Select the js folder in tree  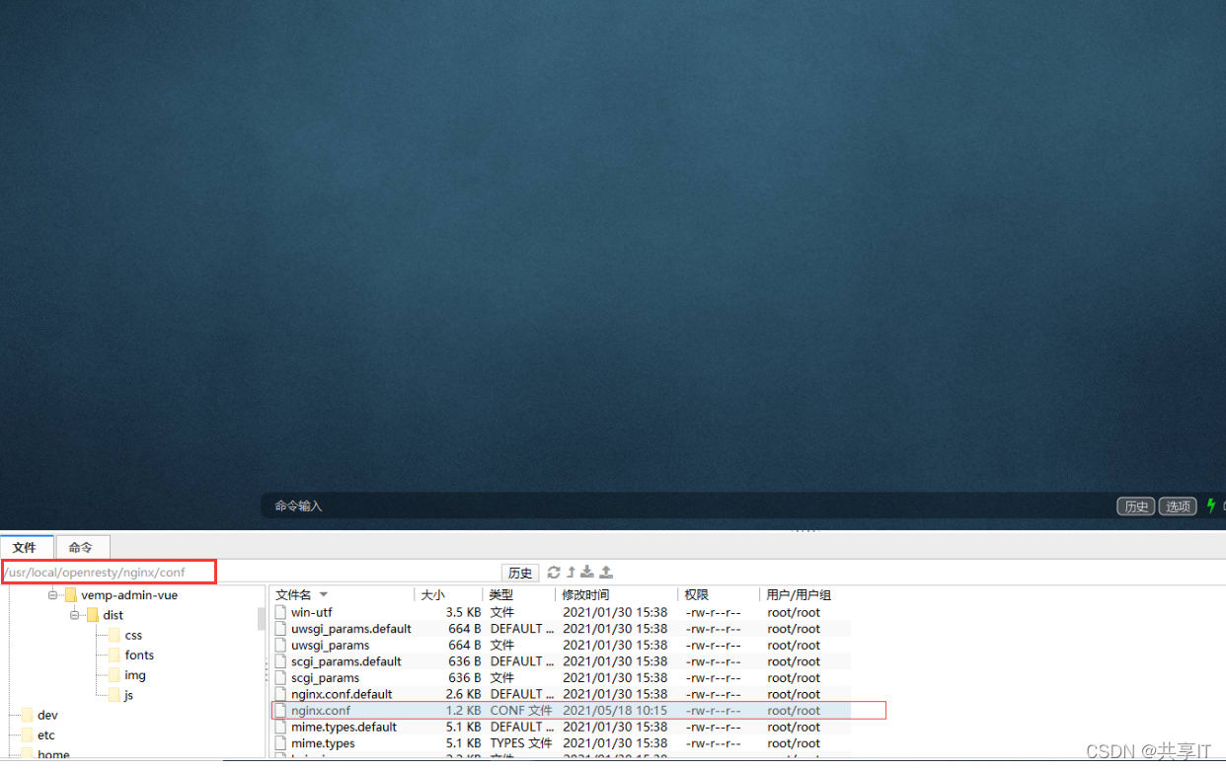tap(128, 695)
